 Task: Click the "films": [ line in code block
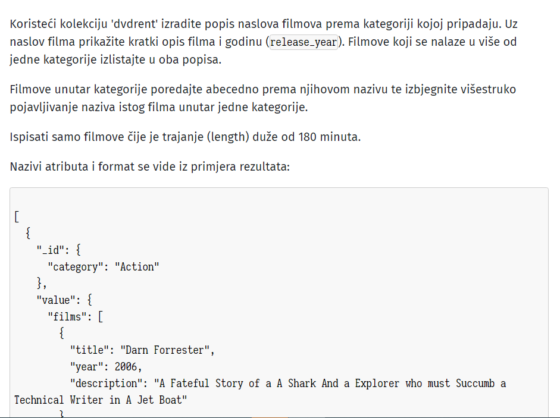click(x=76, y=317)
